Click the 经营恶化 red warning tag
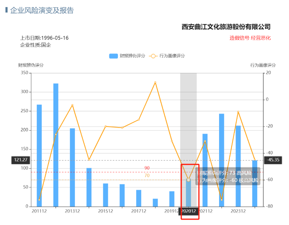This screenshot has width=289, height=225. pos(261,38)
